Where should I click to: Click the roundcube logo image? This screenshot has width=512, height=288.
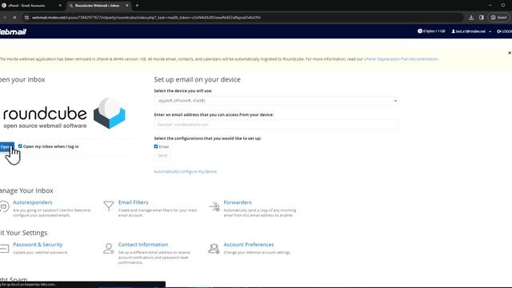[64, 114]
